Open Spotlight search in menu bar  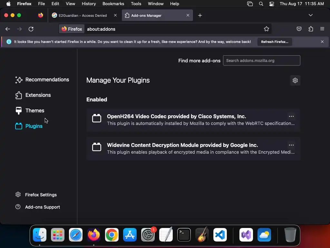coord(261,4)
